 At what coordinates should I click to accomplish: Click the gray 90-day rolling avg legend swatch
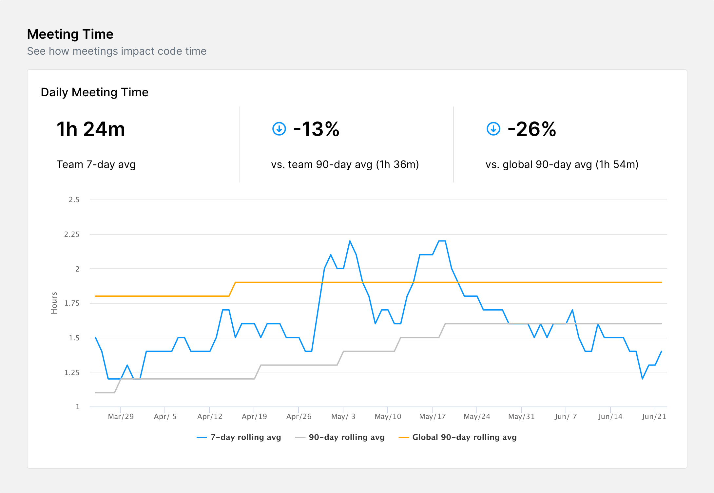pos(300,437)
